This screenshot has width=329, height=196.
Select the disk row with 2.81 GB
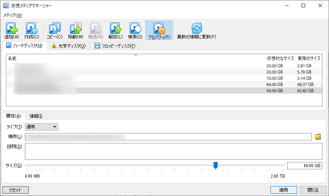(164, 66)
